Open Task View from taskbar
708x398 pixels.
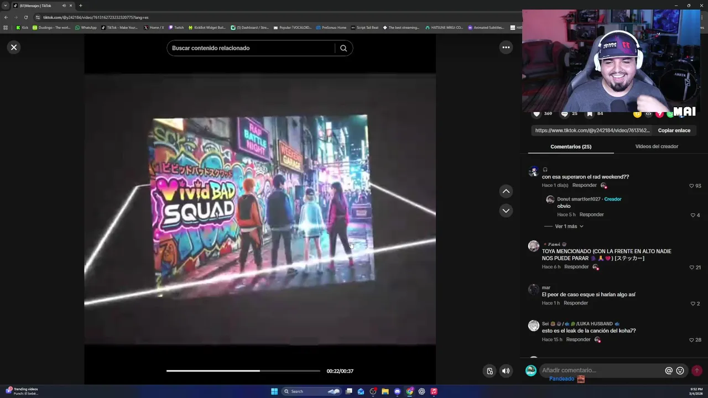[x=348, y=391]
